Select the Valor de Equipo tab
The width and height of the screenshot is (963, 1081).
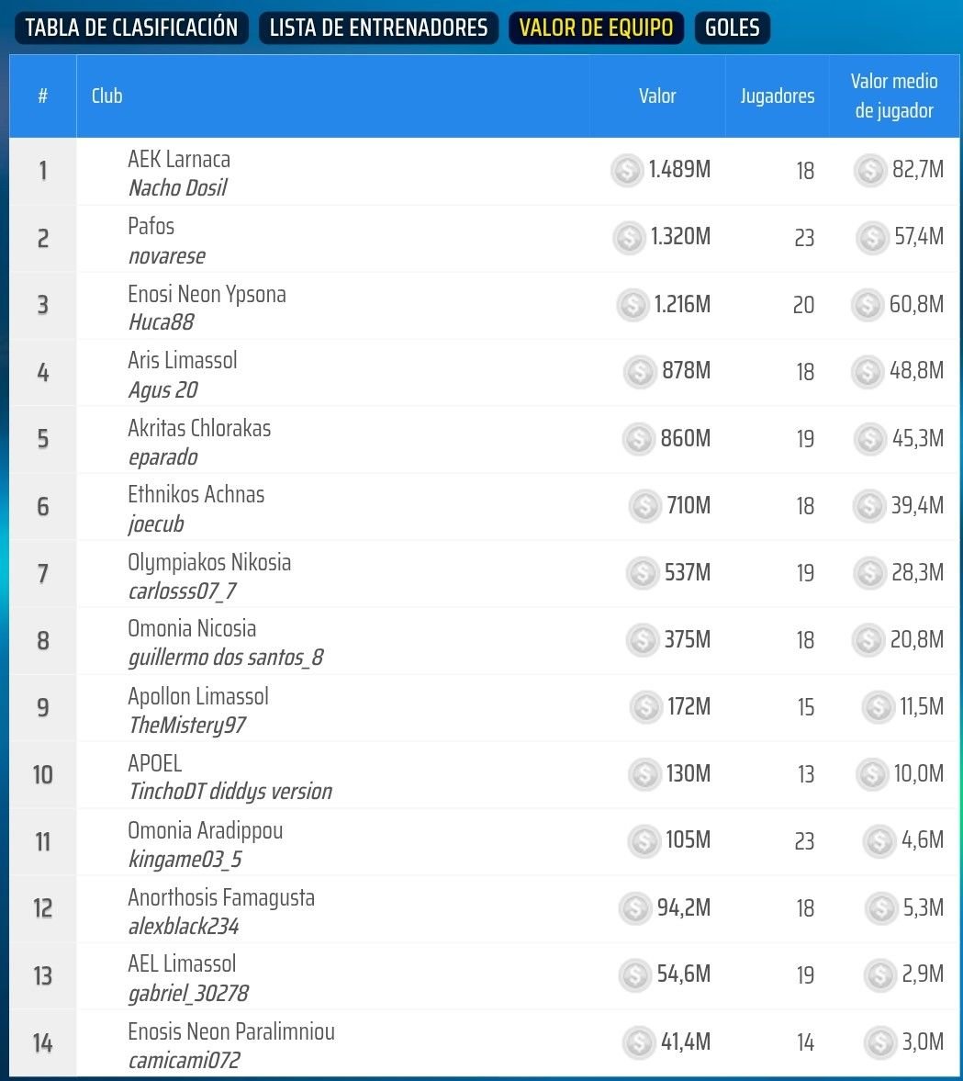(x=596, y=28)
